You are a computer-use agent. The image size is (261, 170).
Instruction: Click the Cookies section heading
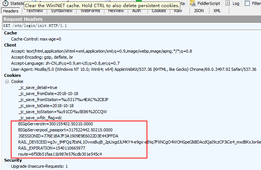click(x=12, y=75)
